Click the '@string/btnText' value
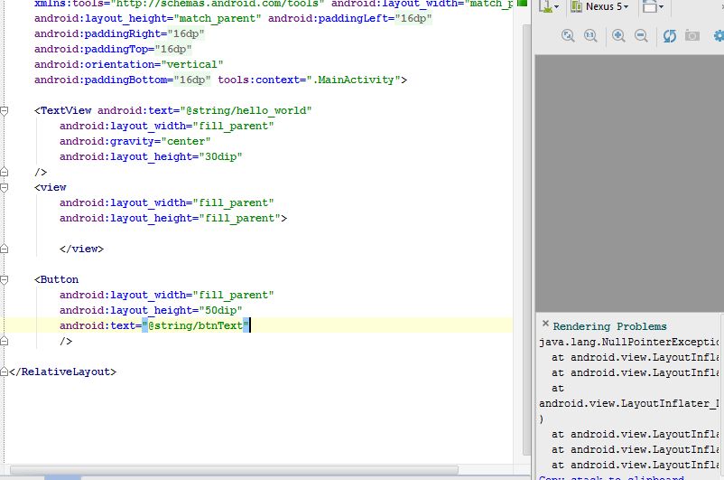The image size is (724, 480). [x=196, y=325]
